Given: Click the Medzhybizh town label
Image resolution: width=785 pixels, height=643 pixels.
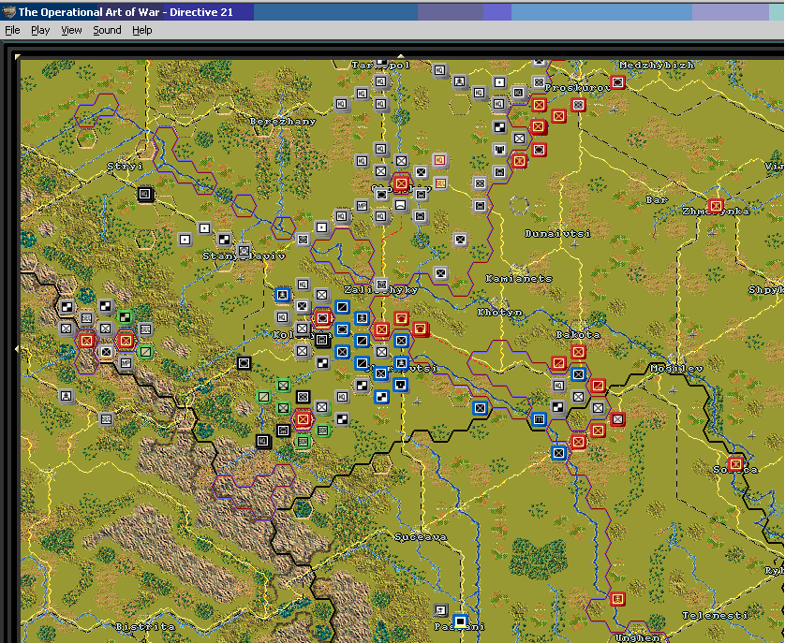Looking at the screenshot, I should point(657,66).
